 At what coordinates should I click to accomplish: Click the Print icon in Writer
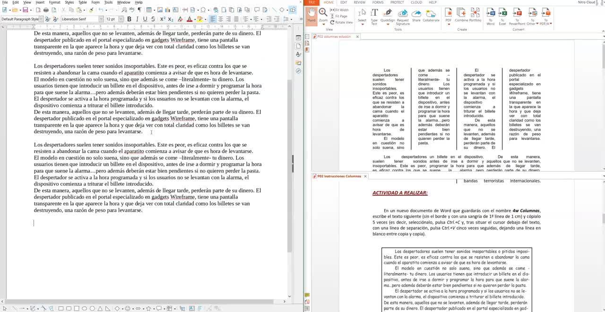(46, 9)
